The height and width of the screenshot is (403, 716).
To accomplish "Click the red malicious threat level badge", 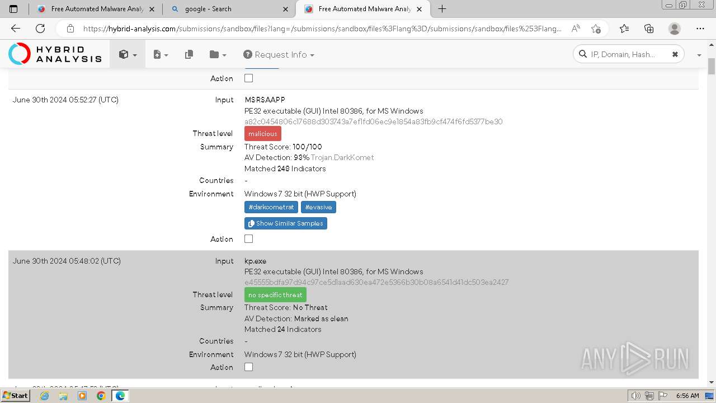I will (x=263, y=134).
